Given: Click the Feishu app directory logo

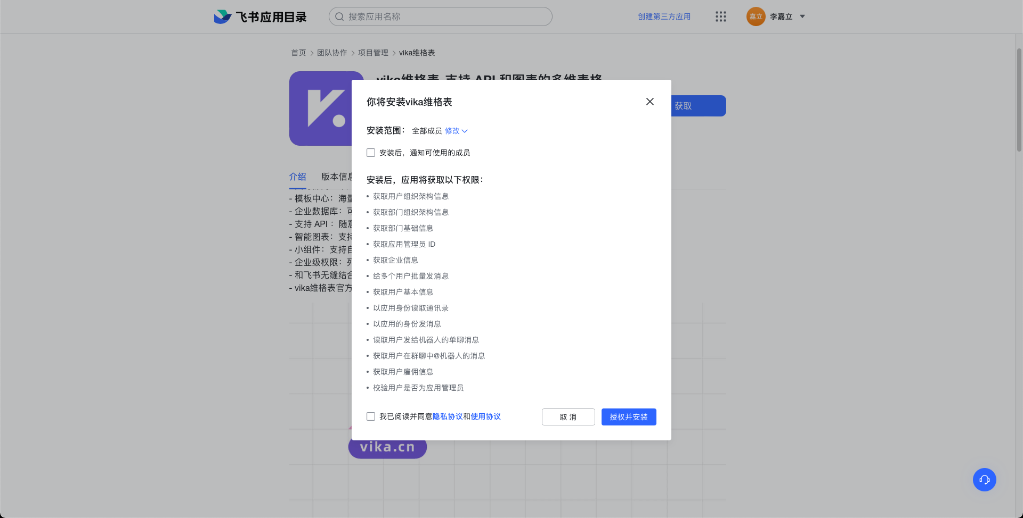Looking at the screenshot, I should point(260,17).
